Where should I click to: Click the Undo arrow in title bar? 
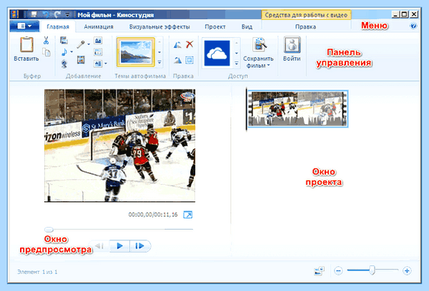pyautogui.click(x=46, y=14)
